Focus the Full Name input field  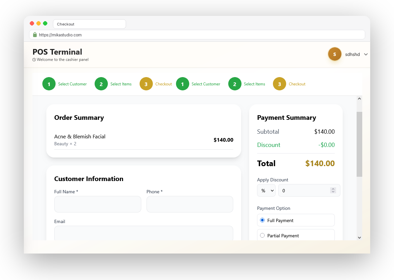click(x=98, y=204)
